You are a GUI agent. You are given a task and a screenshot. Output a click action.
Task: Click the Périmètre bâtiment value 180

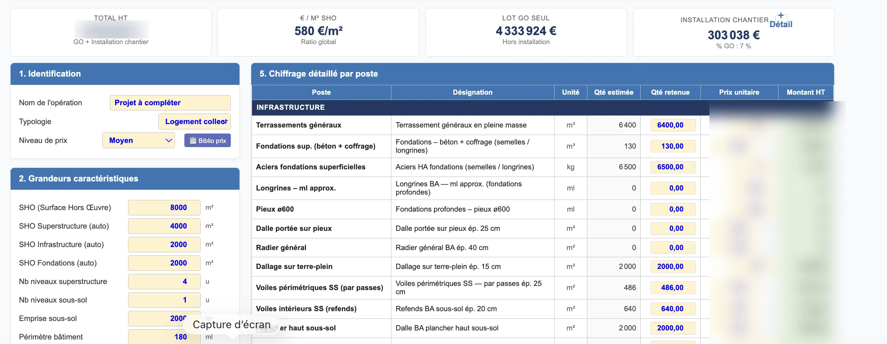click(164, 337)
